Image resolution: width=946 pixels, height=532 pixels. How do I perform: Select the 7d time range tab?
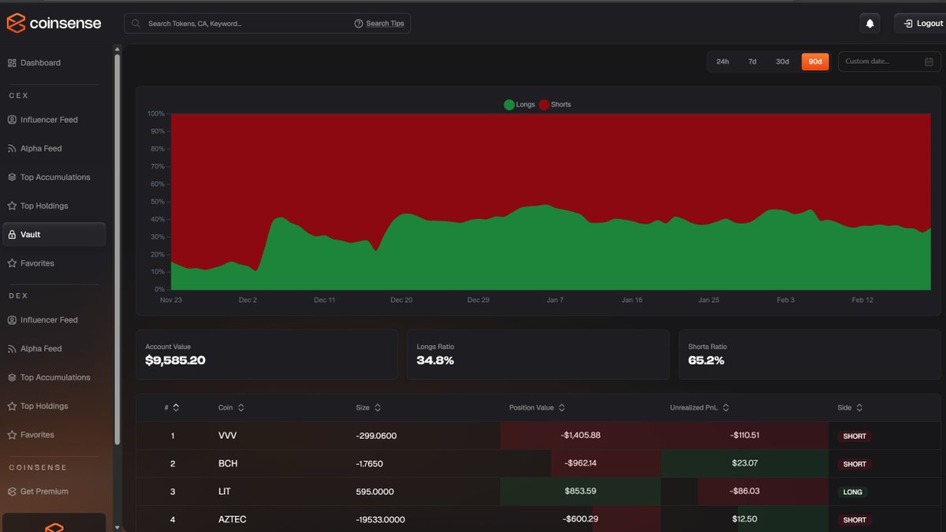click(752, 61)
